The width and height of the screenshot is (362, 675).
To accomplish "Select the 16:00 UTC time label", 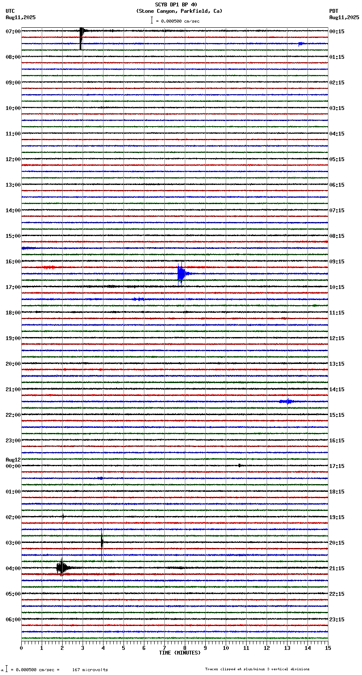I will (x=13, y=262).
